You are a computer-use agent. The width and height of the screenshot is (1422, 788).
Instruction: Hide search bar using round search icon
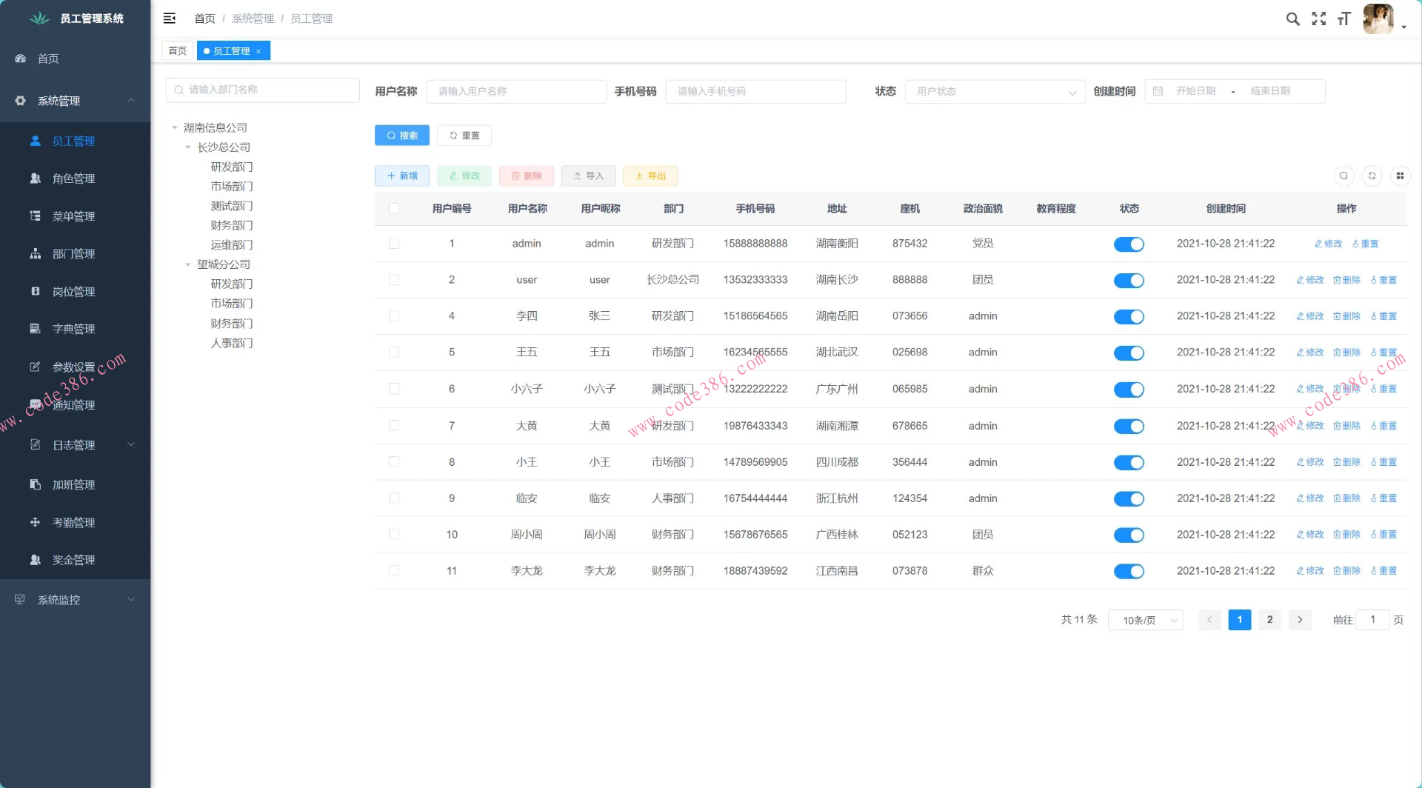pos(1343,176)
